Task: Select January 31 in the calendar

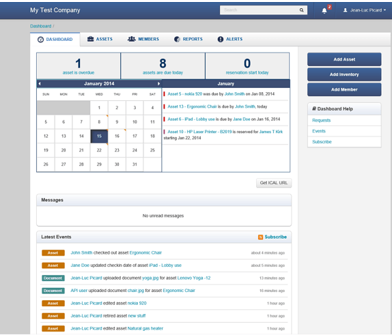Action: click(x=135, y=164)
